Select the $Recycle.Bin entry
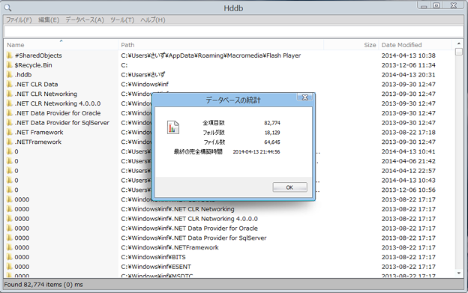The image size is (468, 293). tap(33, 65)
